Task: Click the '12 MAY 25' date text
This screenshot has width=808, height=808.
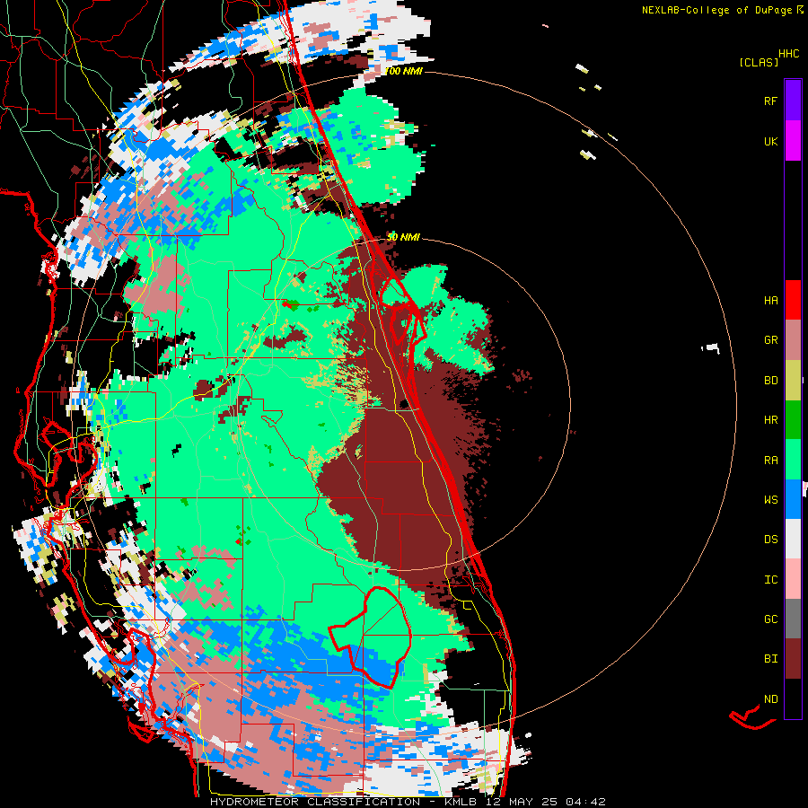Action: pyautogui.click(x=522, y=802)
